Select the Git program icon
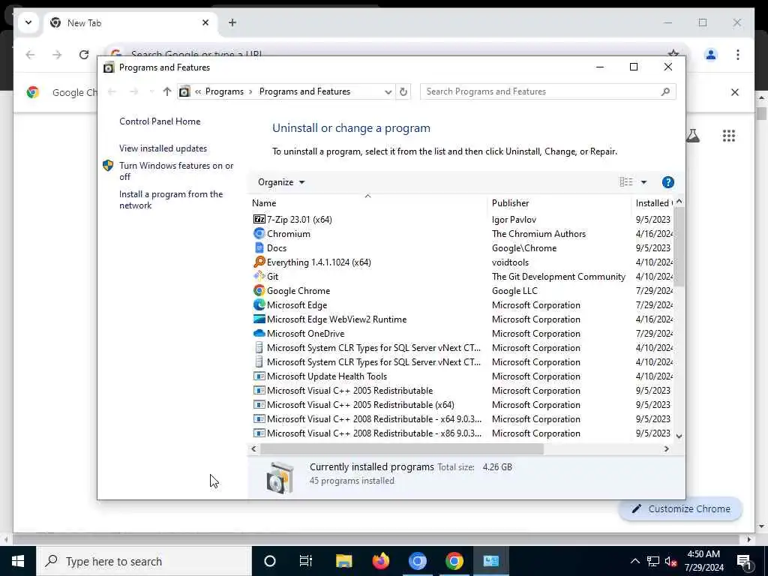Screen dimensions: 768x576 tap(259, 276)
